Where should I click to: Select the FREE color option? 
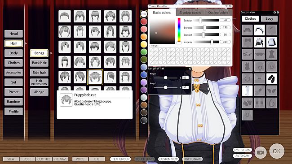coord(144,14)
